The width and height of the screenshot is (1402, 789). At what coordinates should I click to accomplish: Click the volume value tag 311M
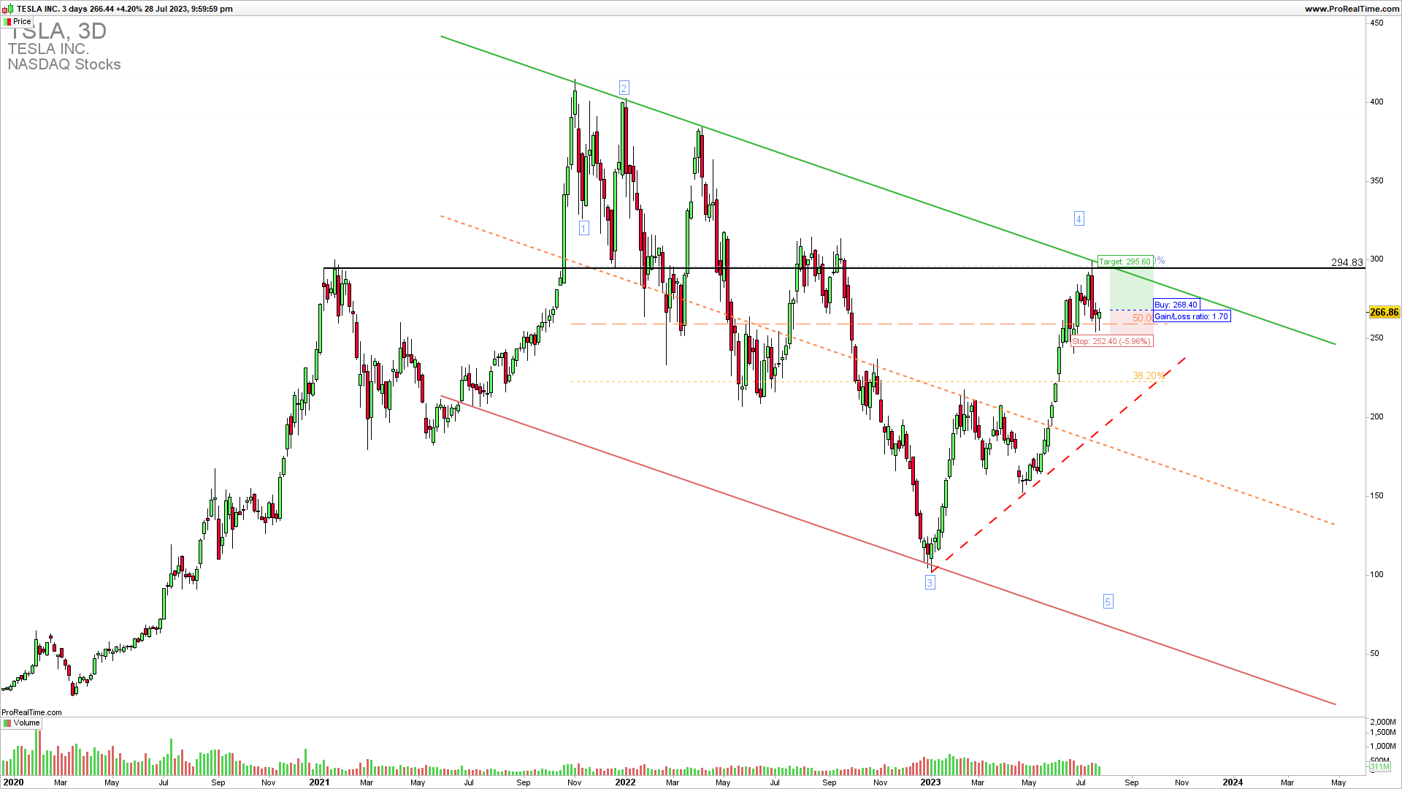tap(1379, 766)
